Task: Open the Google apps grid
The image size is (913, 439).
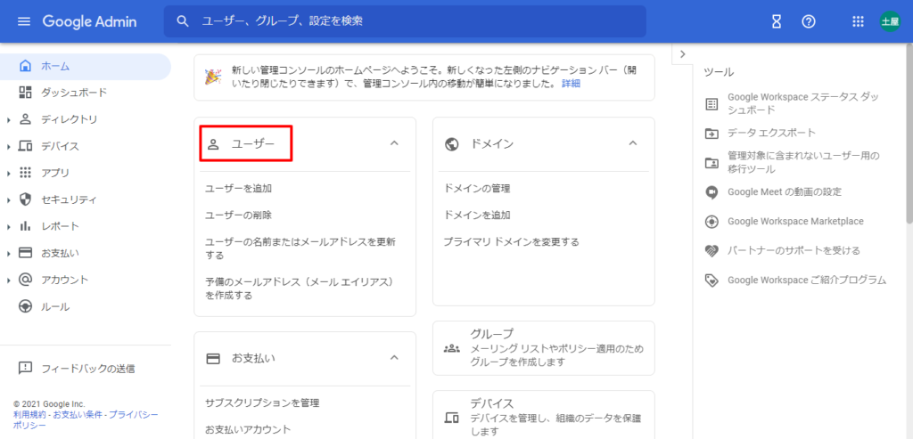Action: (x=859, y=21)
